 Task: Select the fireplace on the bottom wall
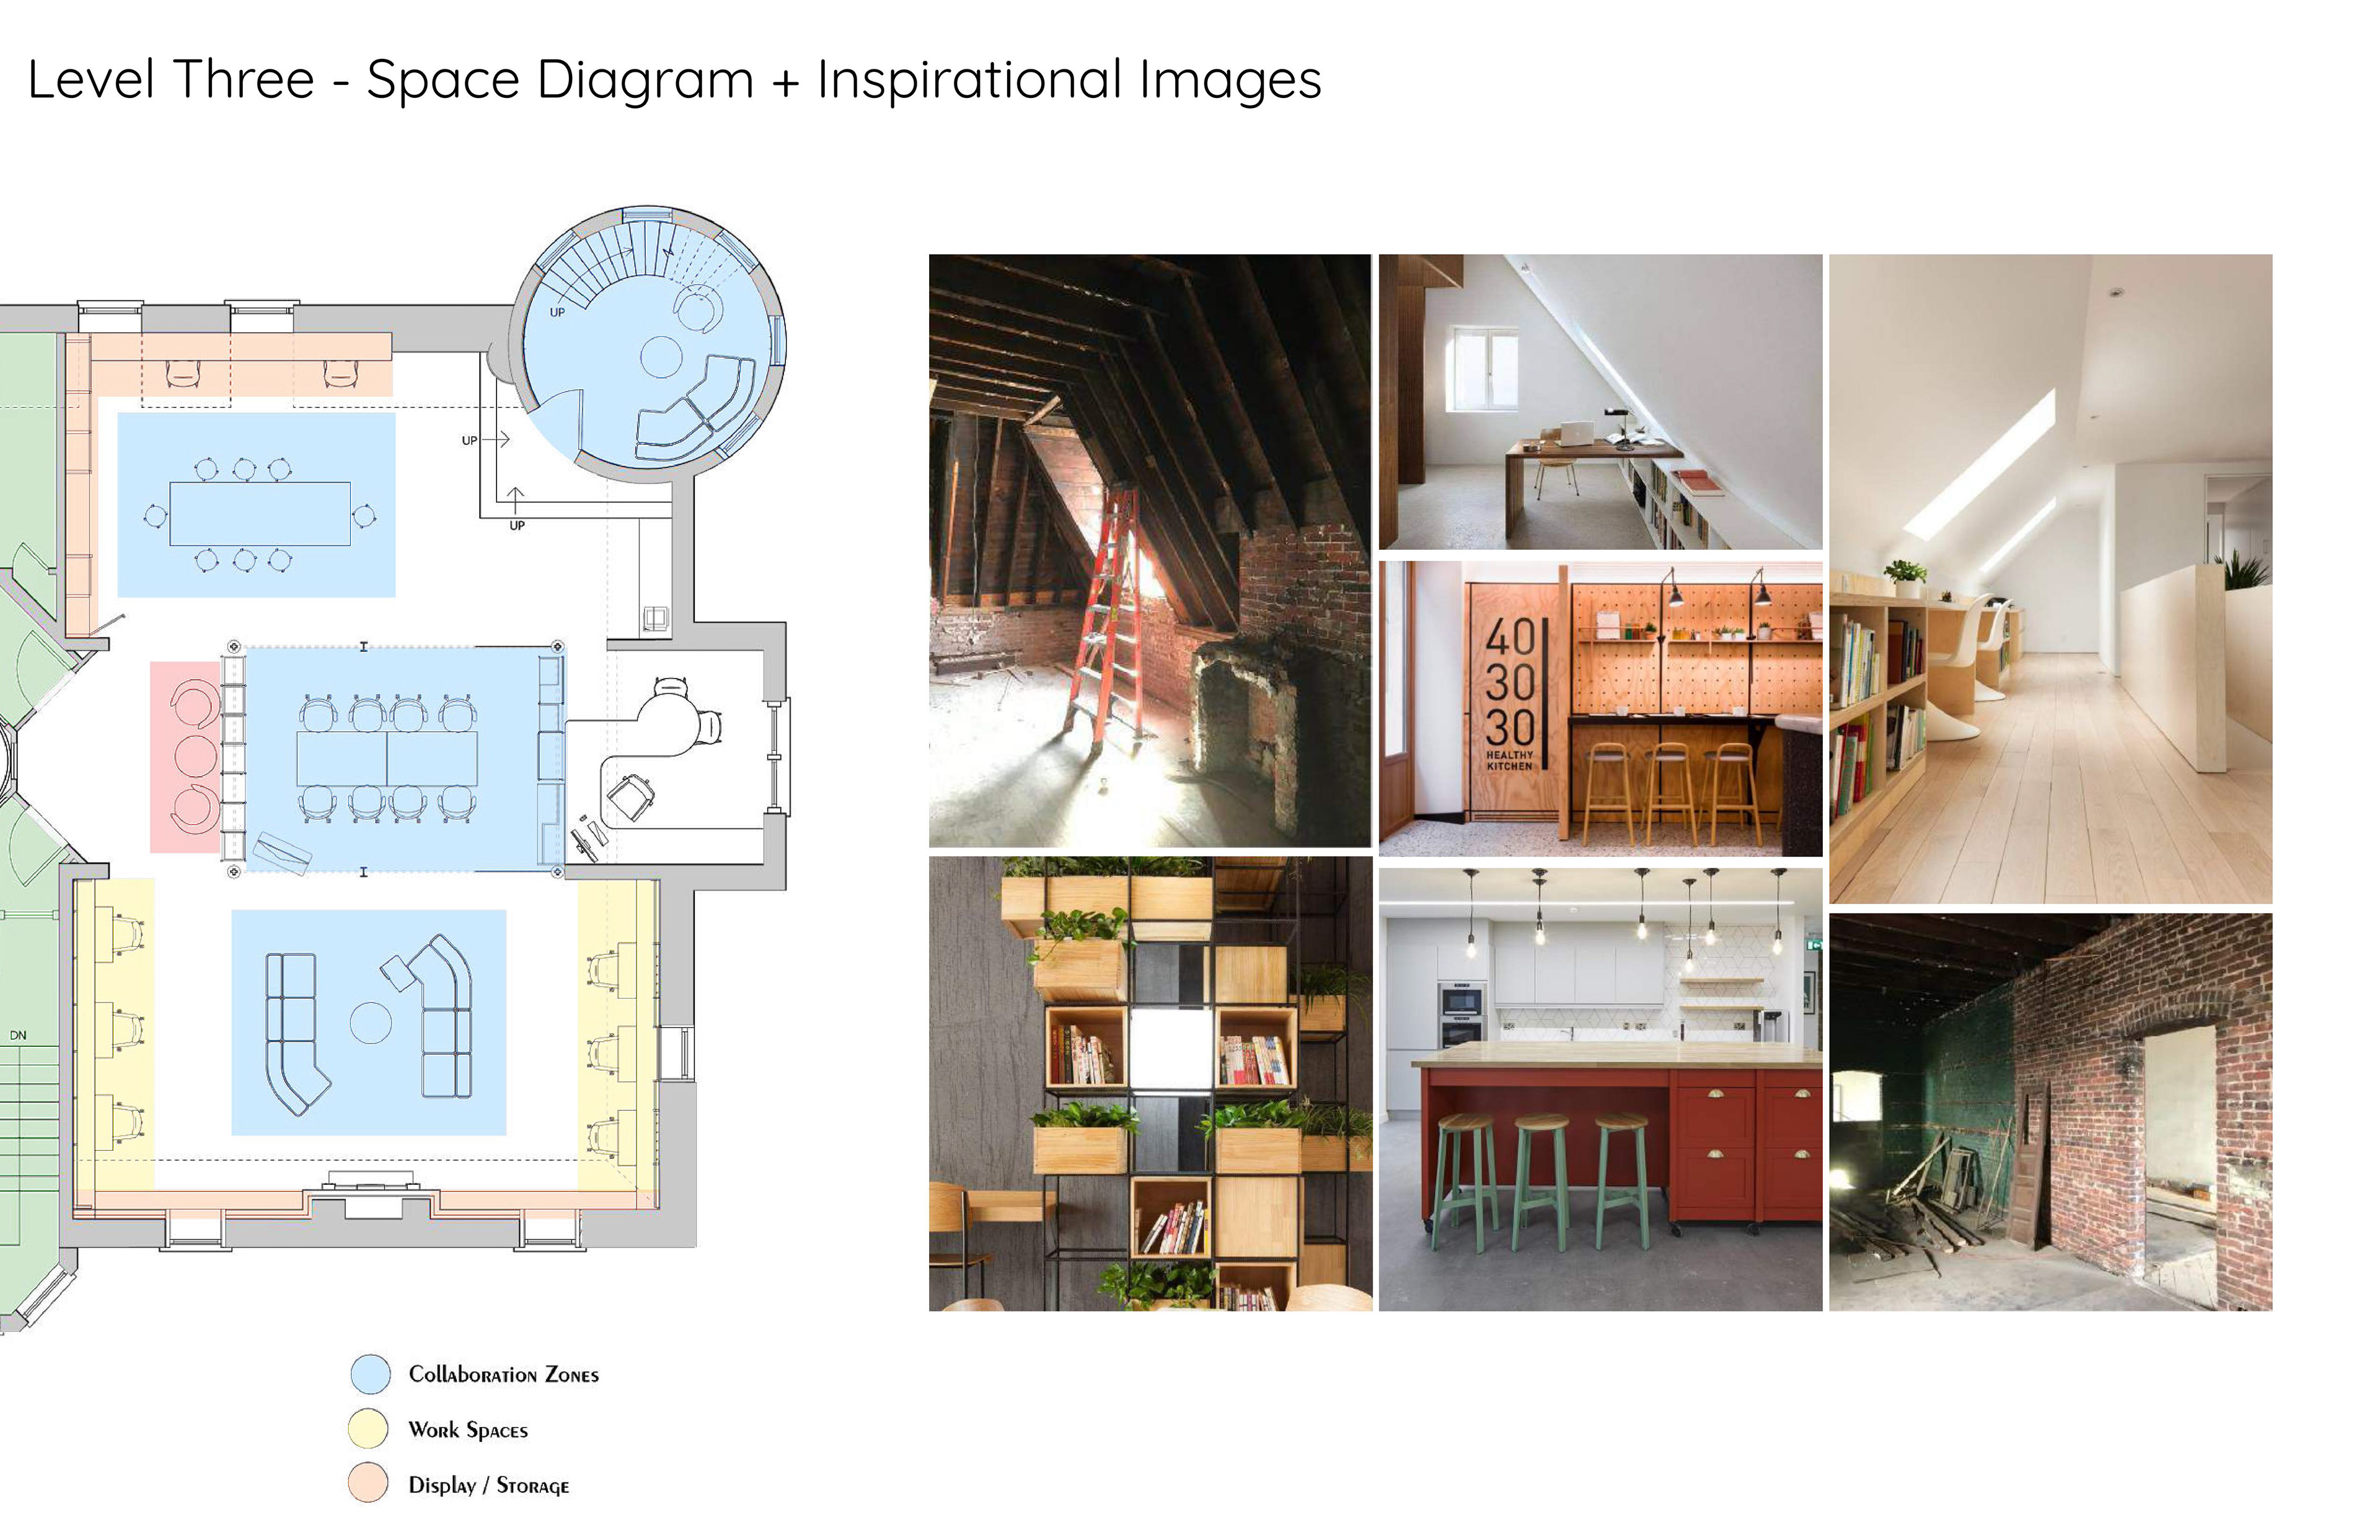[x=372, y=1194]
